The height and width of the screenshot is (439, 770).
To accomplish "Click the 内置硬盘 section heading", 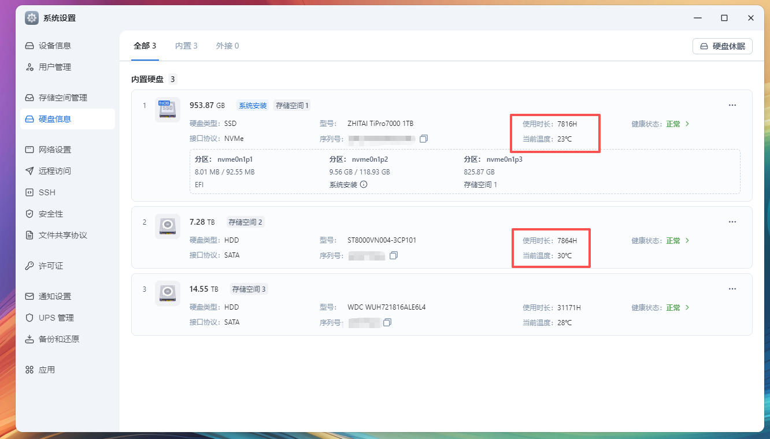I will (x=147, y=79).
